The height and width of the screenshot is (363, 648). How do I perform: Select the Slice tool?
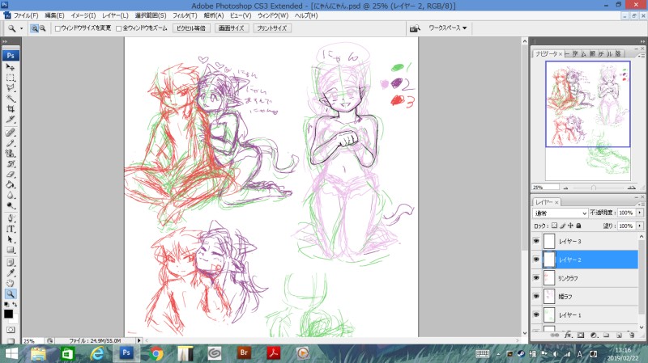(11, 120)
